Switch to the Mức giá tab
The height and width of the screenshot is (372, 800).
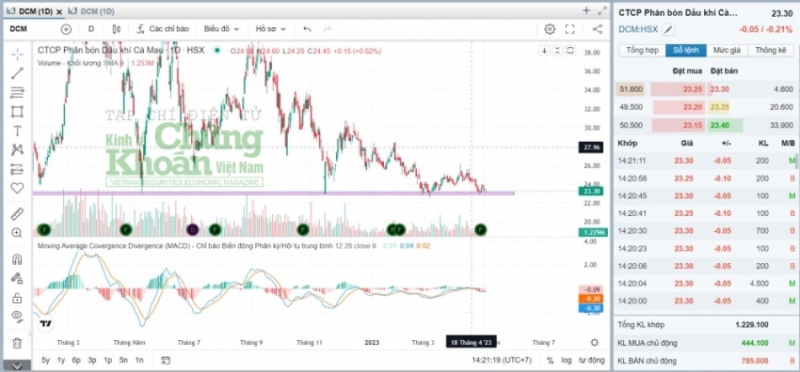(727, 51)
